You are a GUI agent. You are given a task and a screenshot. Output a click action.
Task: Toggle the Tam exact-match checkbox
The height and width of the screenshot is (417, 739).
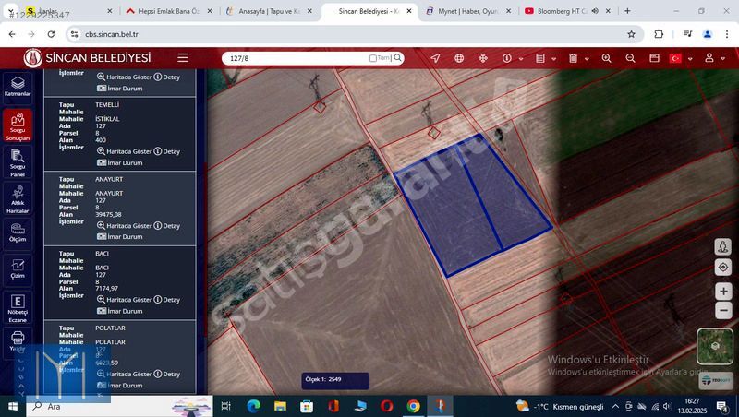click(373, 58)
